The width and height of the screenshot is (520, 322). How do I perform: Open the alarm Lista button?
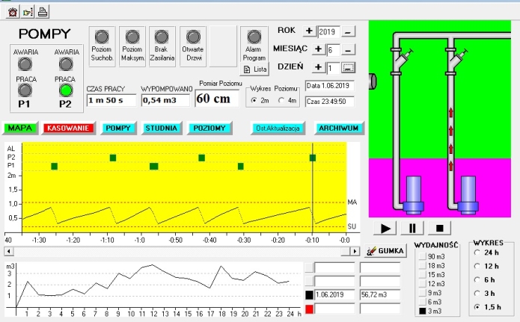point(254,69)
